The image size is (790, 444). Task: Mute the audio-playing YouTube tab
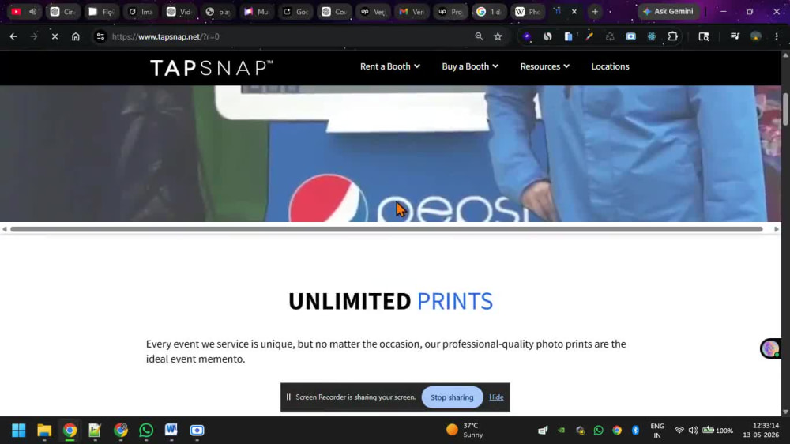(32, 11)
